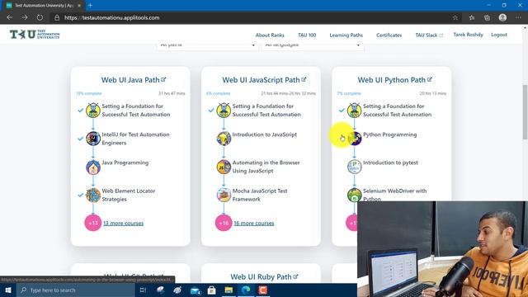
Task: Click the TAU logo in header
Action: coord(35,35)
